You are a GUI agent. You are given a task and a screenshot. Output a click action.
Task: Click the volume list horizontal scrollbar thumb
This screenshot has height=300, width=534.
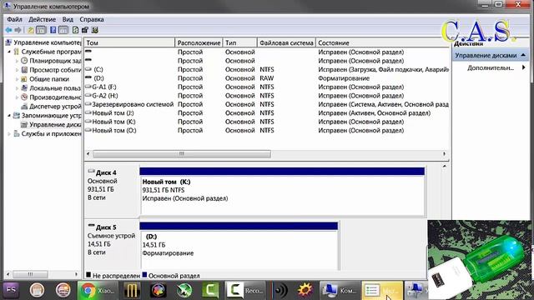click(x=182, y=154)
